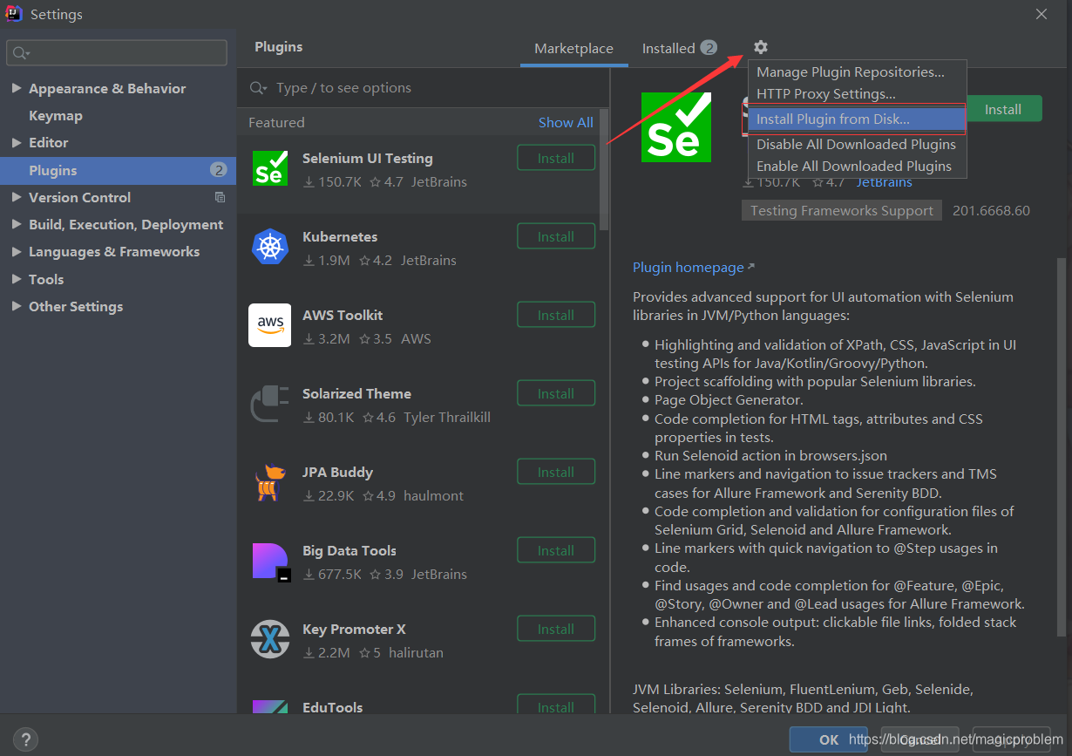Click Testing Frameworks Support tag
Viewport: 1072px width, 756px height.
point(842,211)
